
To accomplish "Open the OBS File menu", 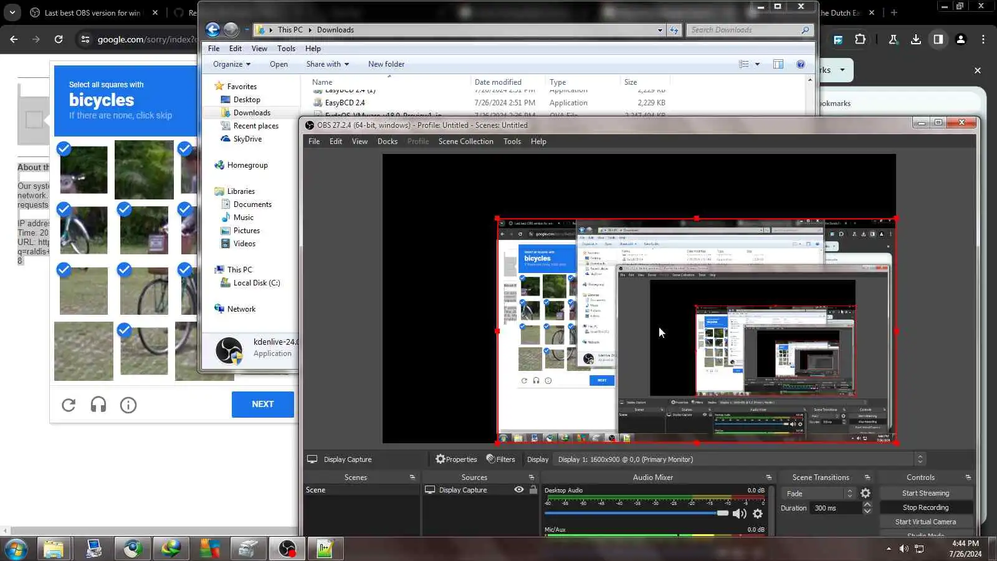I will click(314, 141).
